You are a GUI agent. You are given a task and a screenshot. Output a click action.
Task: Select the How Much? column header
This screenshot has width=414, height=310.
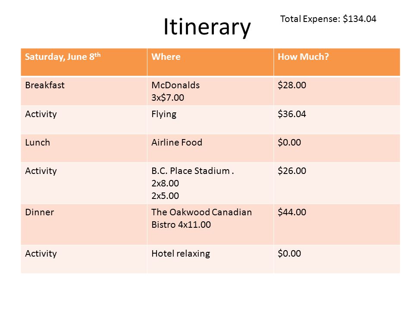pyautogui.click(x=337, y=62)
